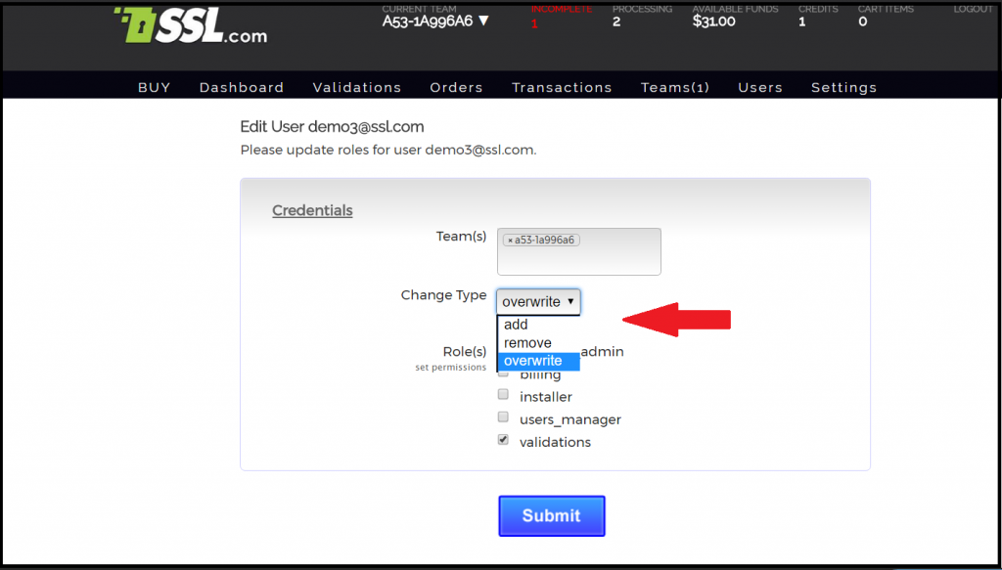Choose the add option in the list
Image resolution: width=1002 pixels, height=570 pixels.
coord(517,325)
